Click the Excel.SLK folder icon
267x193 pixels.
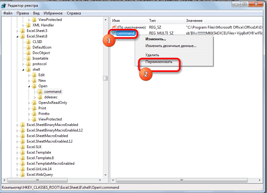pos(23,147)
